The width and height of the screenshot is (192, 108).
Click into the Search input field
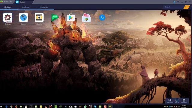(x=173, y=7)
